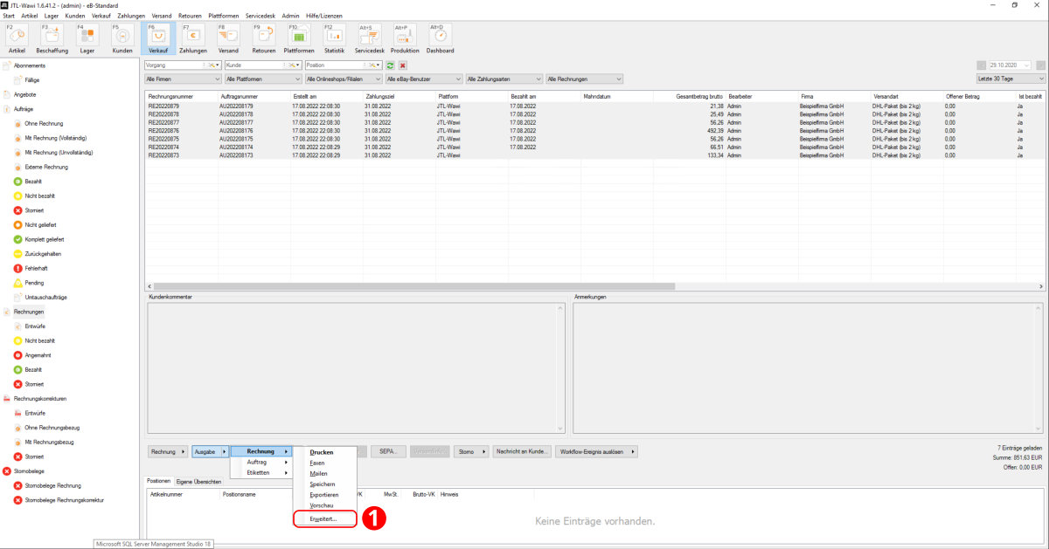This screenshot has width=1049, height=549.
Task: Open the Zahlungen module icon
Action: point(193,38)
